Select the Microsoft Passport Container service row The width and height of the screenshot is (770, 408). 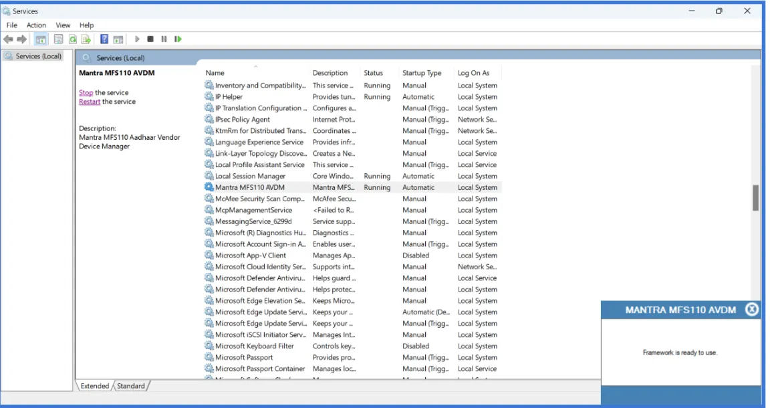[x=259, y=369]
